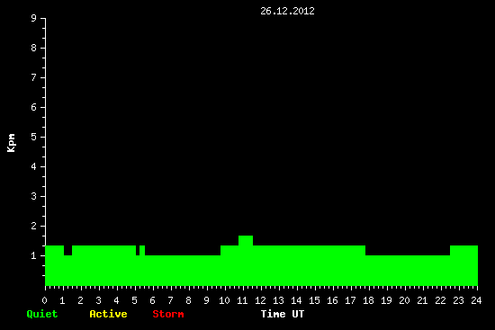Screen dimensions: 495x330
Task: Click the Time UT axis title
Action: click(283, 314)
